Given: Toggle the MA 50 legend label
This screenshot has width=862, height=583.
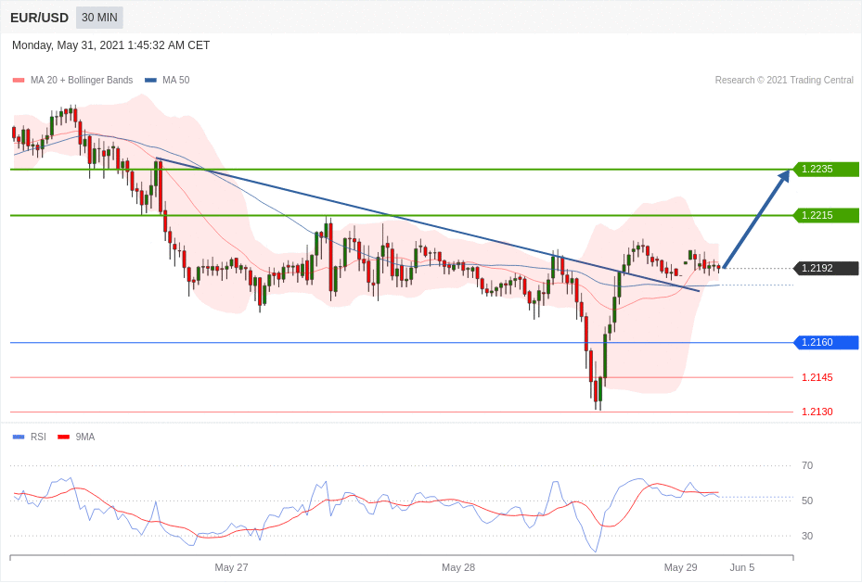Looking at the screenshot, I should (175, 81).
